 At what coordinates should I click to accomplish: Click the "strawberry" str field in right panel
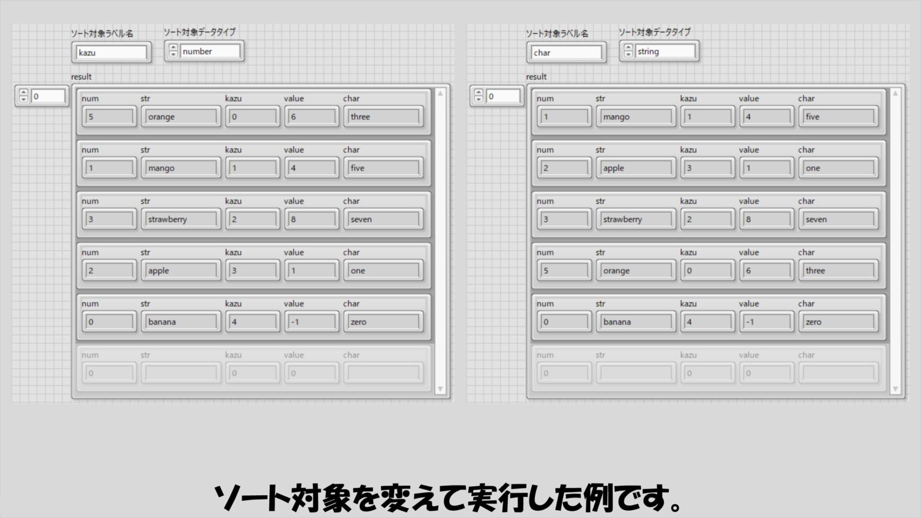(x=636, y=219)
